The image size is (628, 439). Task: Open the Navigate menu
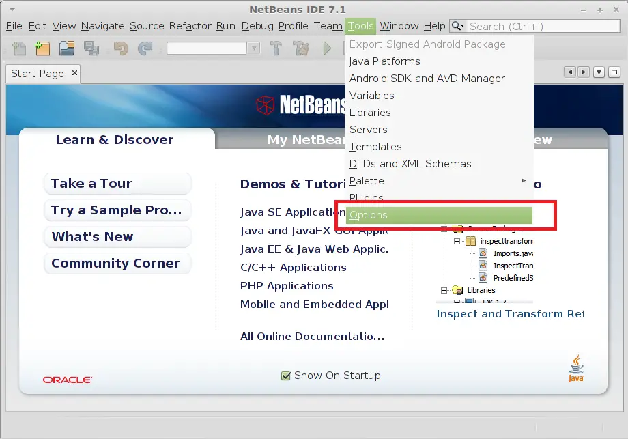coord(102,26)
